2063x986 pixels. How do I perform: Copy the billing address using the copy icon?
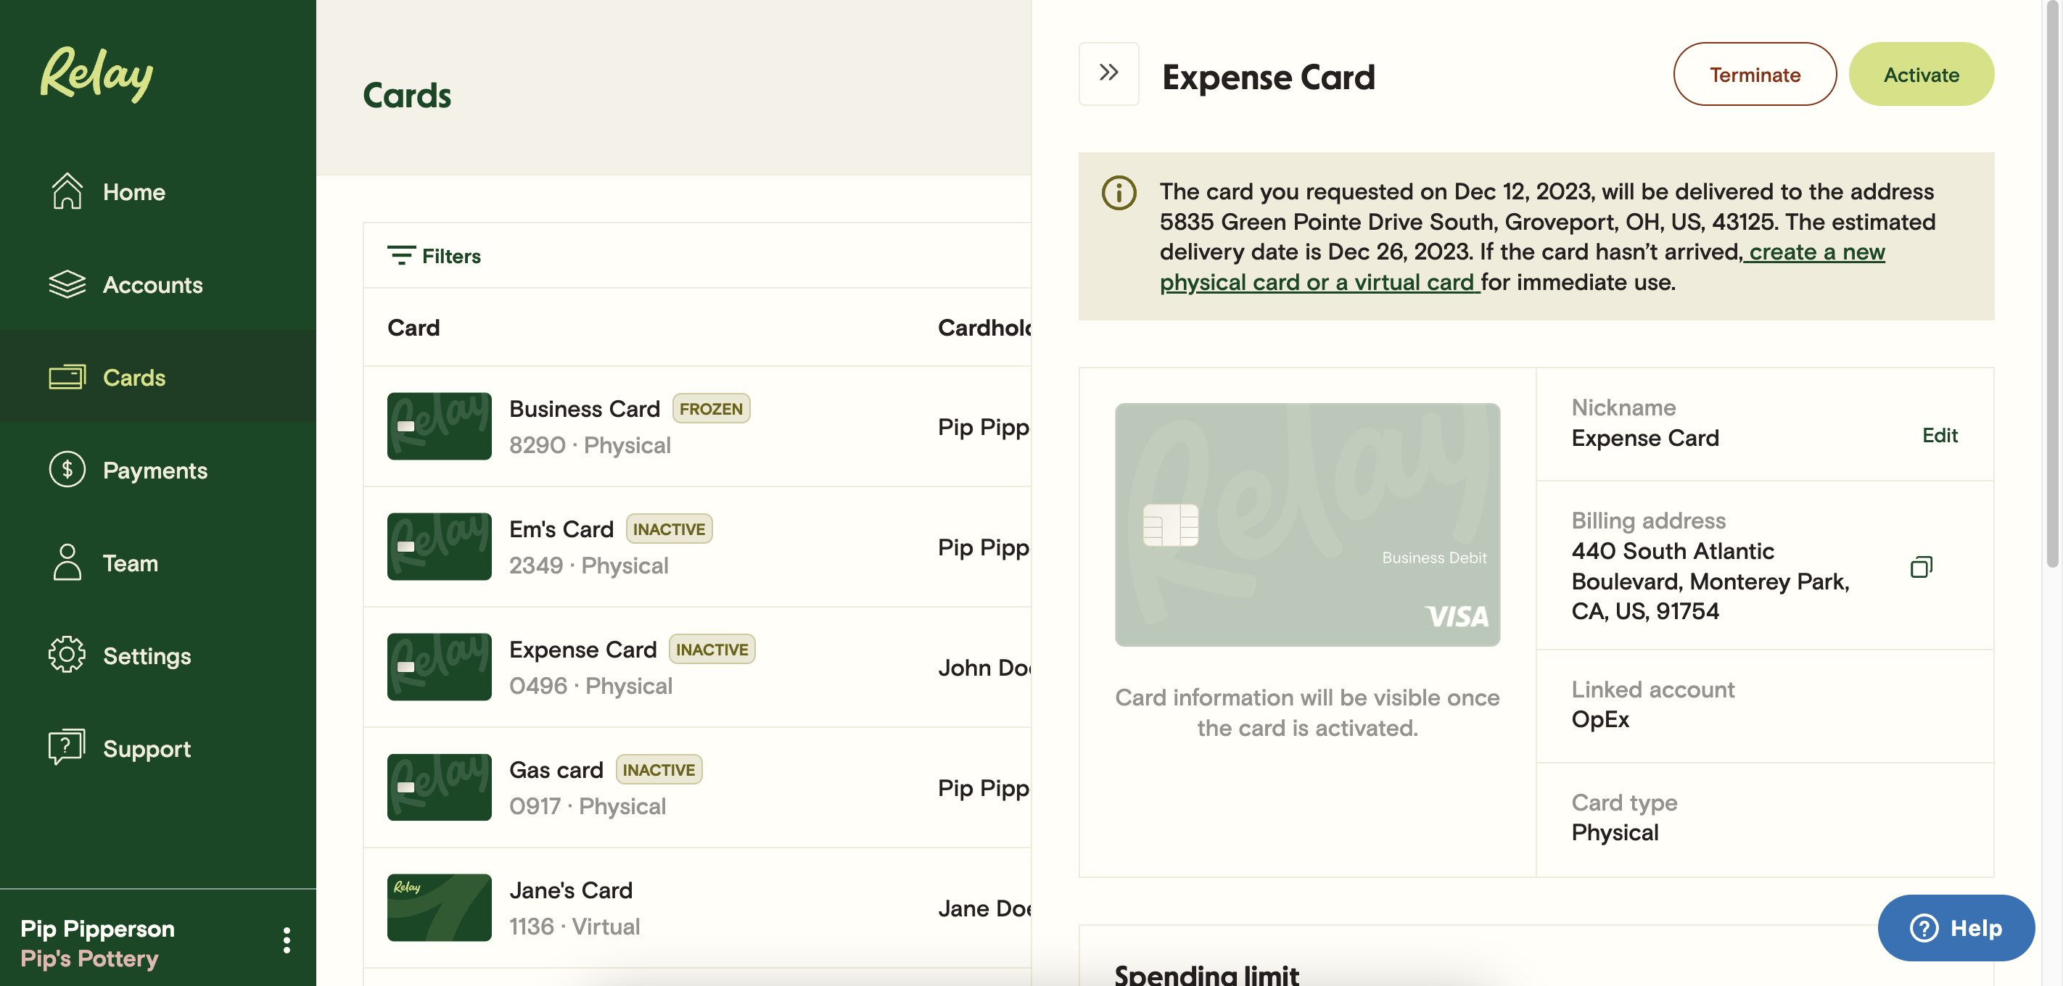1922,565
